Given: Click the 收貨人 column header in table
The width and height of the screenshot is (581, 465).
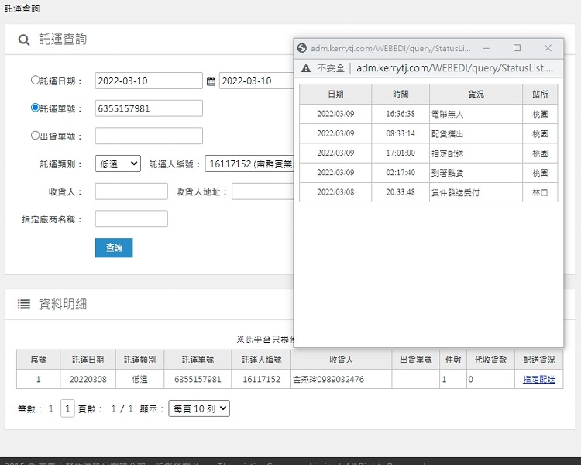Looking at the screenshot, I should click(342, 360).
